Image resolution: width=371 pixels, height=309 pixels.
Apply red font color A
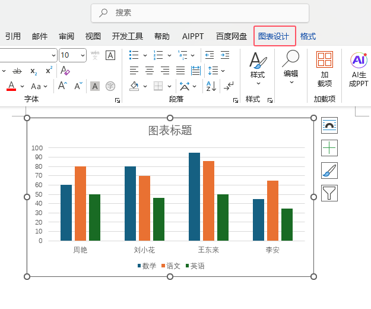(11, 86)
